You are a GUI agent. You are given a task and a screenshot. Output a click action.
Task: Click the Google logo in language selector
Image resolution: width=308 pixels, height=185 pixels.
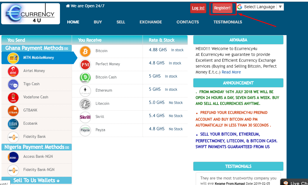tap(240, 7)
